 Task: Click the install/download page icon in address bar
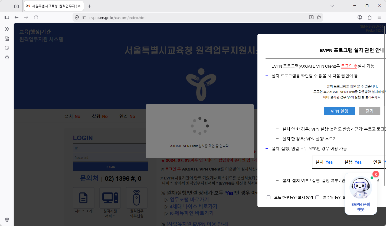[311, 17]
